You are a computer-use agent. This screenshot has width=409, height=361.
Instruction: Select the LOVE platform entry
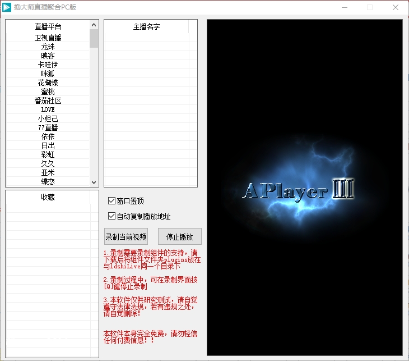(48, 109)
